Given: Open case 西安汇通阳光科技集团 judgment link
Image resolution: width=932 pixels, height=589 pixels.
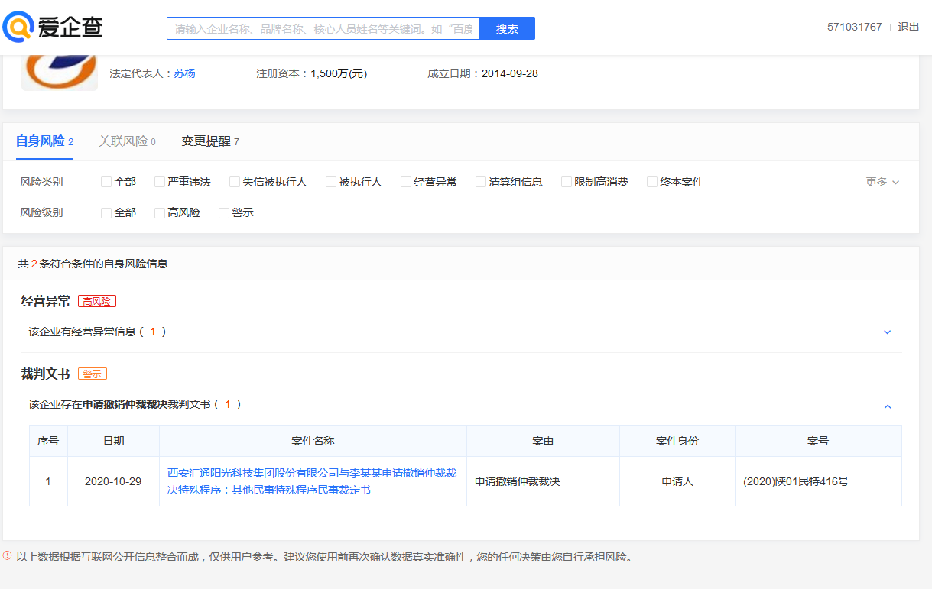Looking at the screenshot, I should tap(312, 481).
